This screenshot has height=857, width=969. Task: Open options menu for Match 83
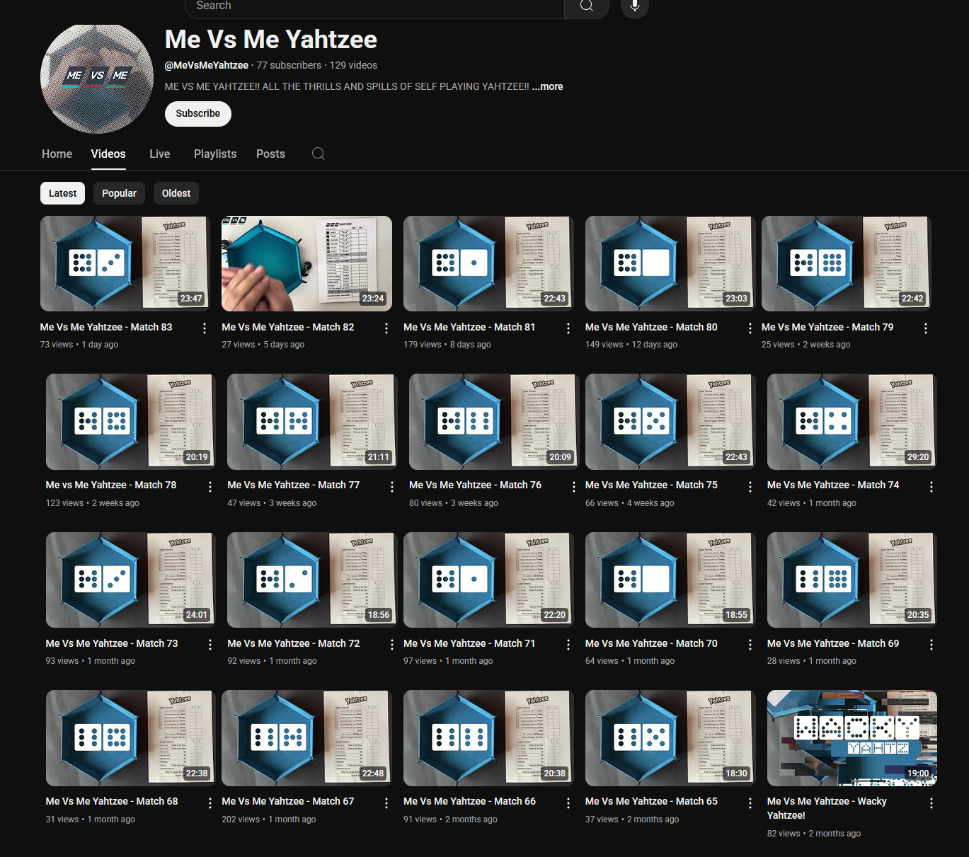click(205, 328)
